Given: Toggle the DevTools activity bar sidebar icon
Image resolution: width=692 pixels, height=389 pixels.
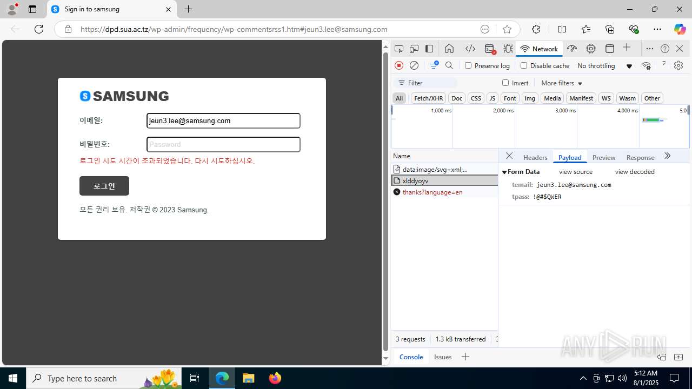Looking at the screenshot, I should [x=429, y=49].
